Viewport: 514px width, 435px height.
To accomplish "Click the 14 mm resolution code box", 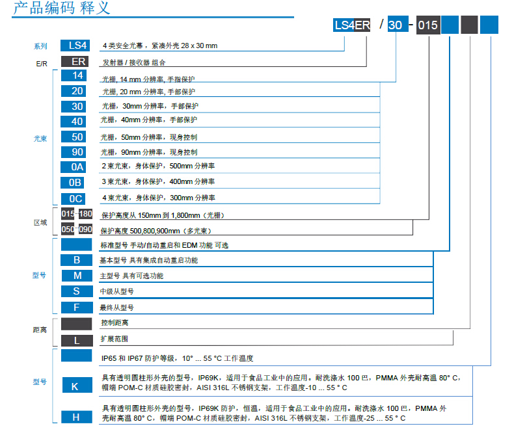I will point(77,76).
